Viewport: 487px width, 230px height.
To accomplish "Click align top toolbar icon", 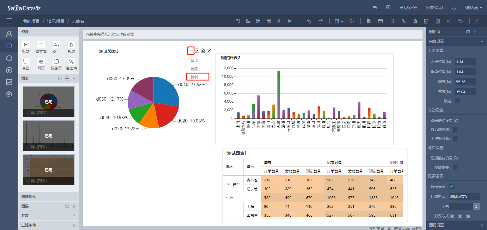I will 238,21.
